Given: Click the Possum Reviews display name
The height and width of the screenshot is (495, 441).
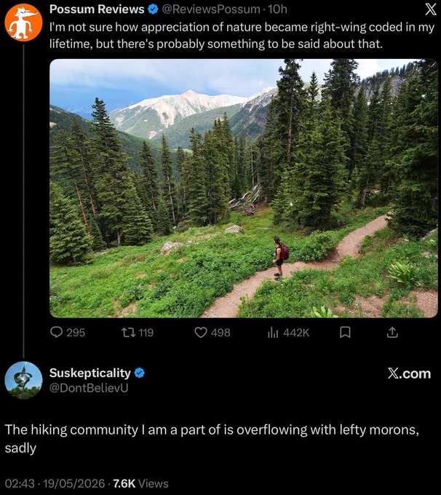Looking at the screenshot, I should [x=97, y=9].
